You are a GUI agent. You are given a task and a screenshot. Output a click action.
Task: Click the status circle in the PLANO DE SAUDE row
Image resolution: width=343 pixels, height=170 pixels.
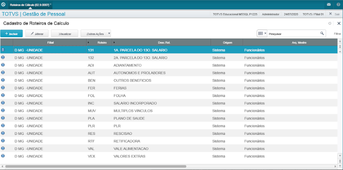point(3,118)
